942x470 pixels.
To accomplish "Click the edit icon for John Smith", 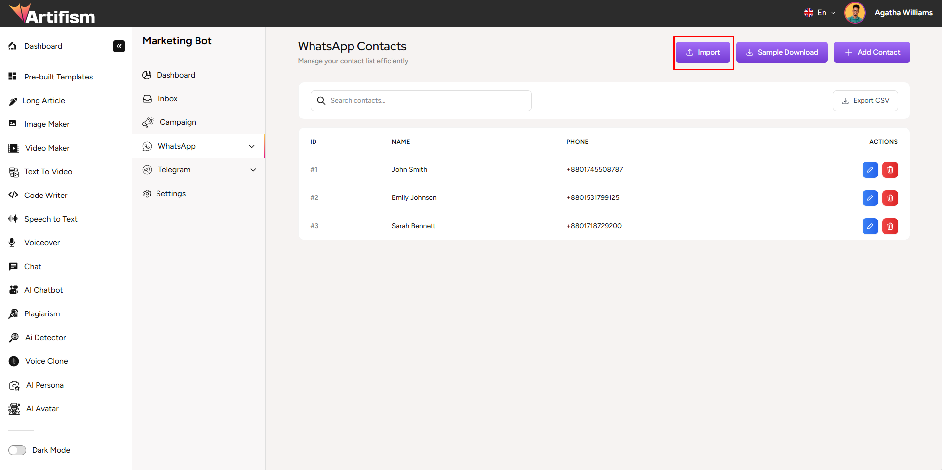I will [870, 169].
